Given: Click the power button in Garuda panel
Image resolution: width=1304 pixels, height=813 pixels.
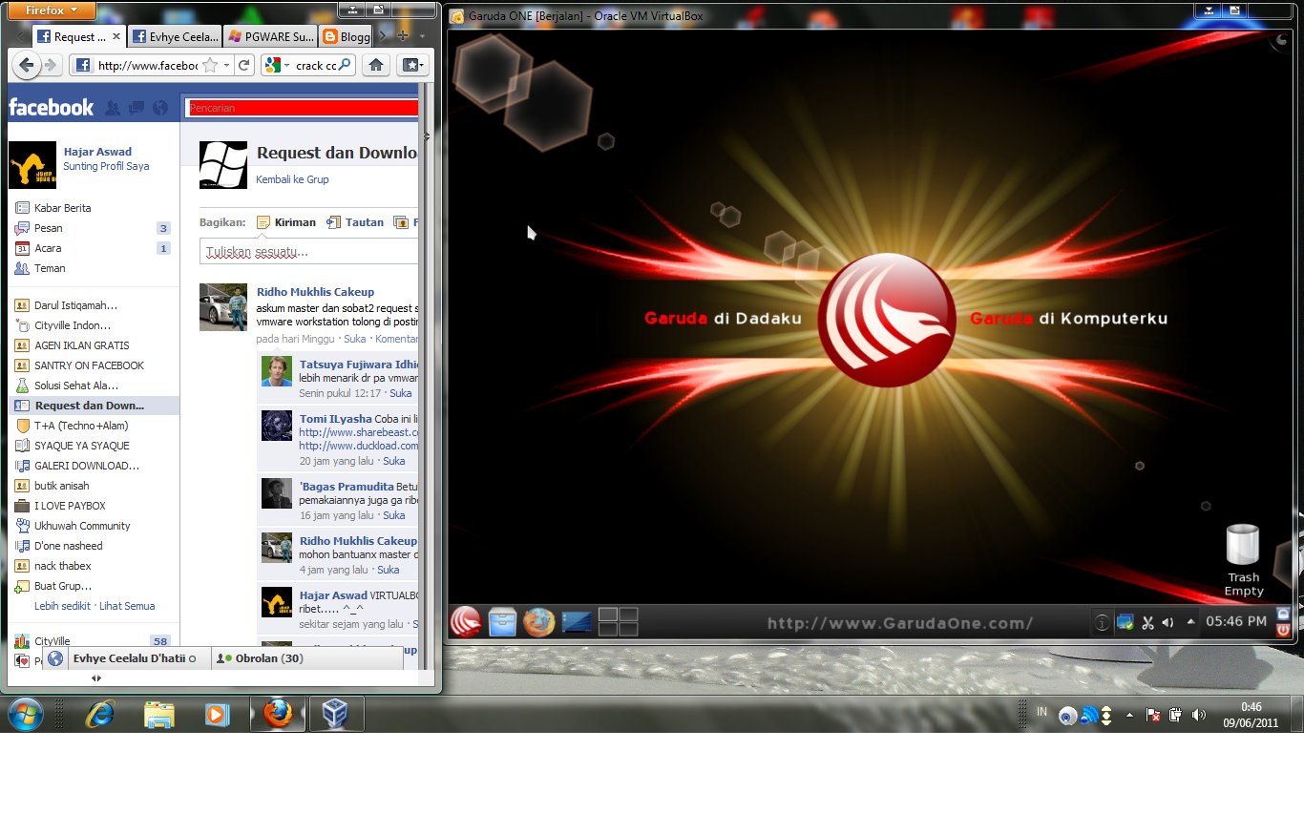Looking at the screenshot, I should coord(1283,630).
